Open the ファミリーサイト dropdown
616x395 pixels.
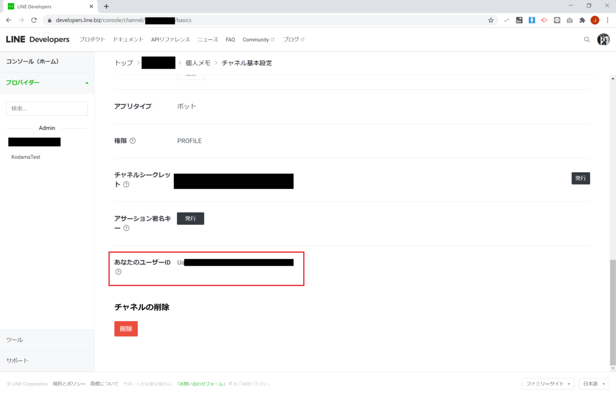pos(548,384)
